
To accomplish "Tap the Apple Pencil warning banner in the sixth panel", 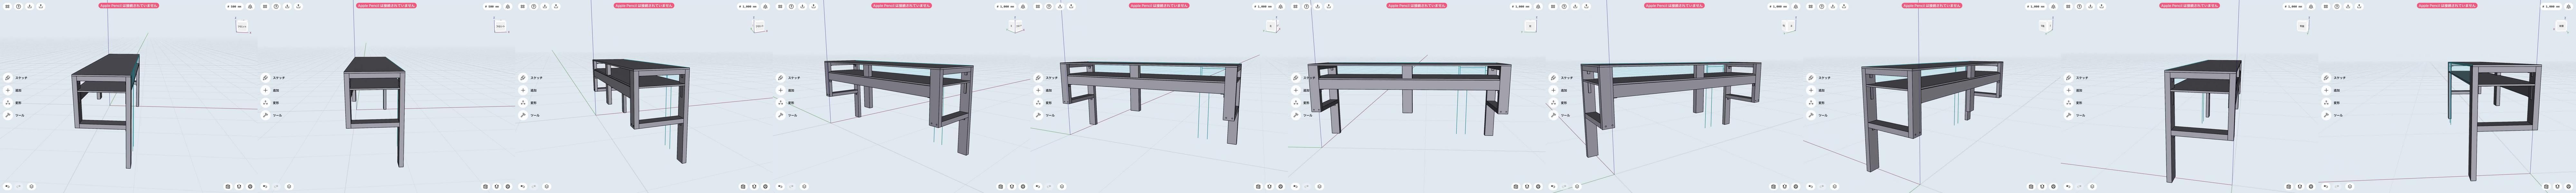I will tap(1417, 6).
